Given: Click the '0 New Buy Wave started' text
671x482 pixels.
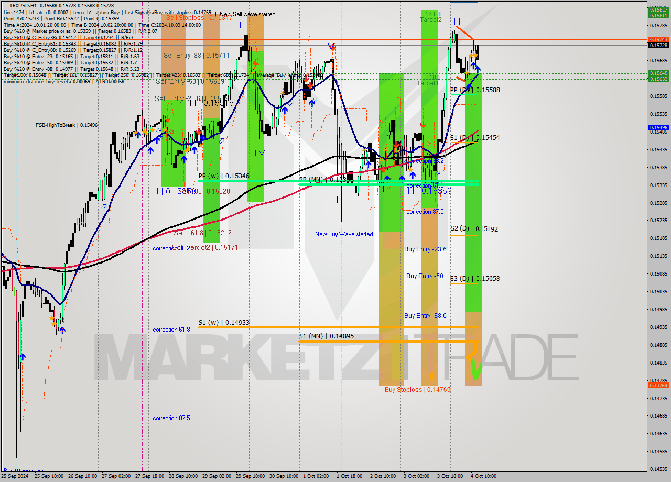Looking at the screenshot, I should point(342,234).
